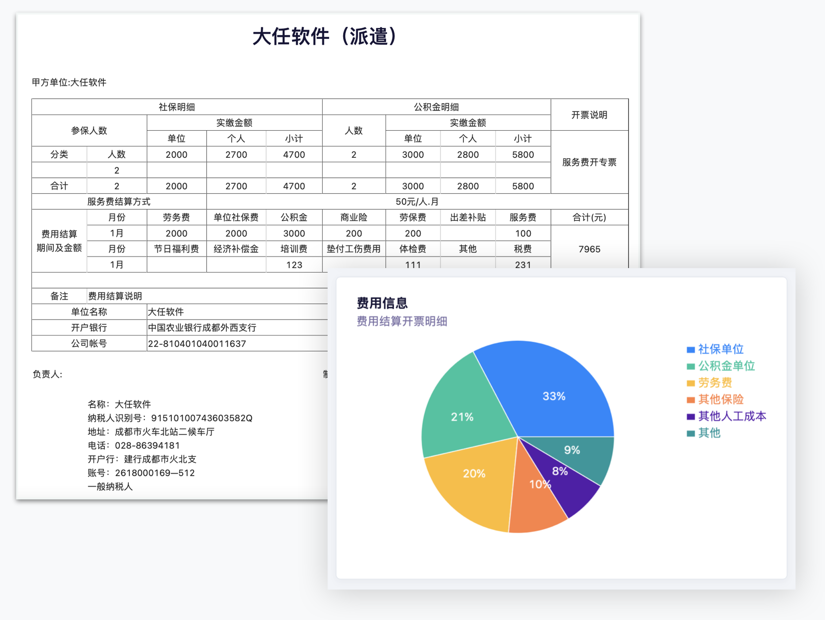Screen dimensions: 825x620
Task: Select the teal 其他 legend label
Action: pos(709,433)
